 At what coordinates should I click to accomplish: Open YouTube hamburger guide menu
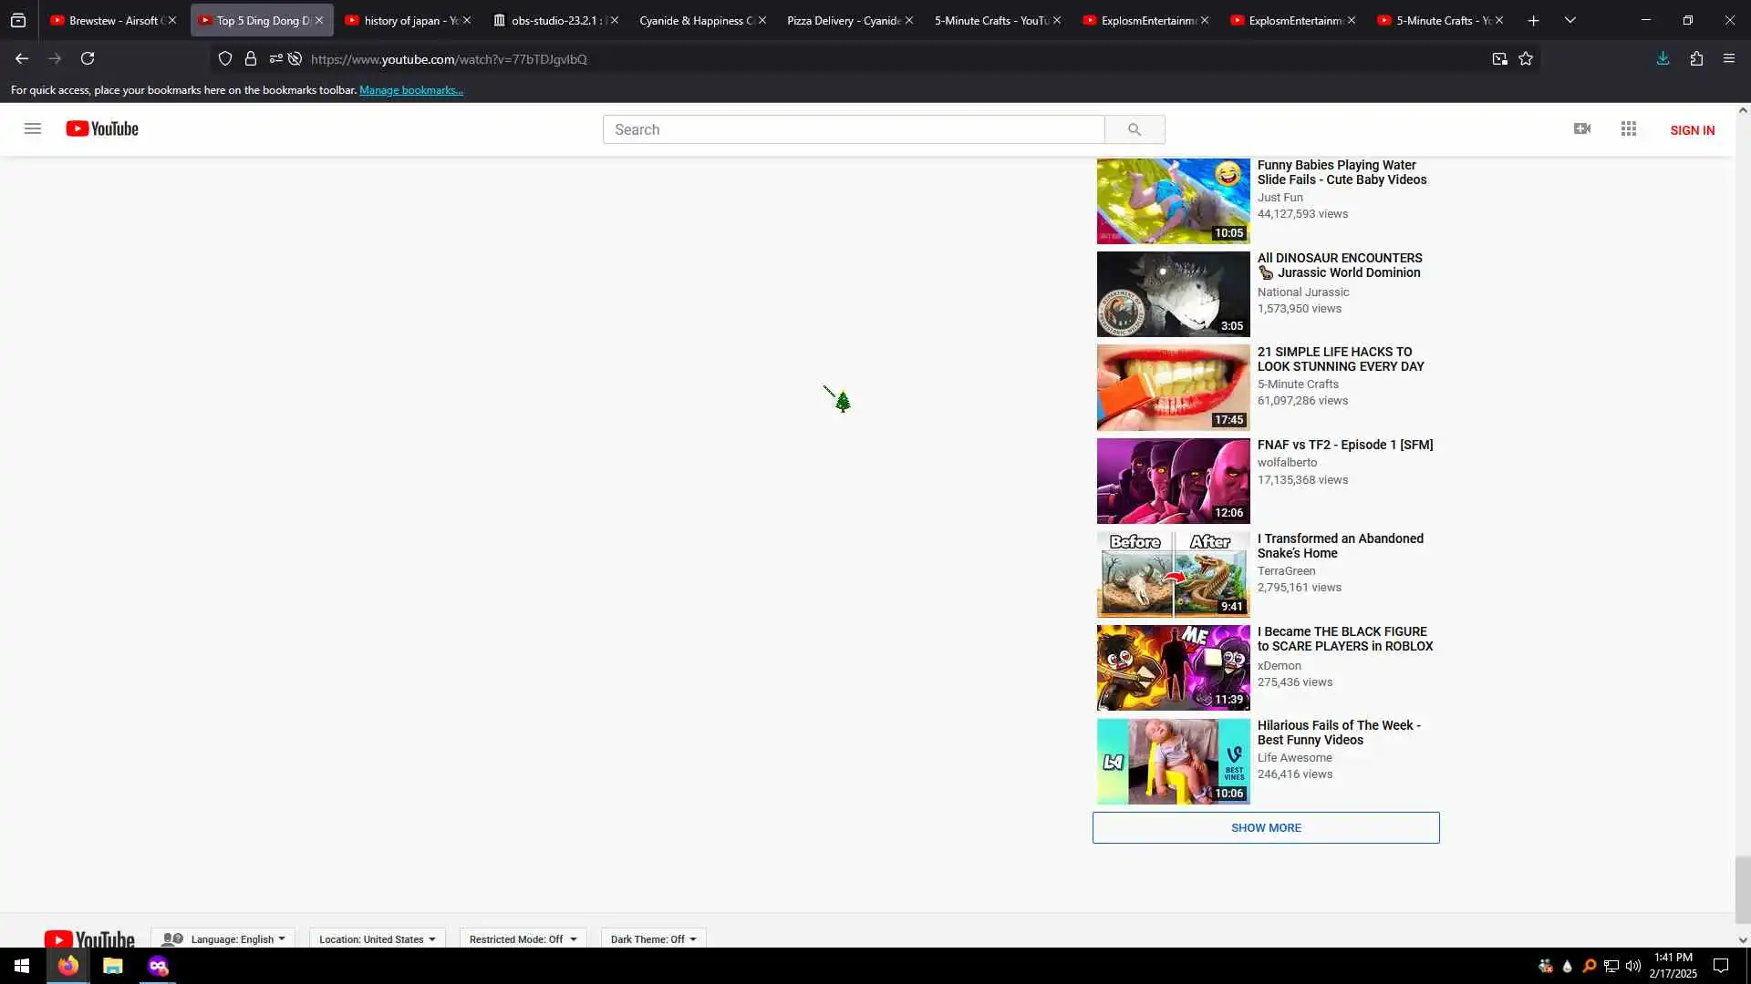[33, 128]
